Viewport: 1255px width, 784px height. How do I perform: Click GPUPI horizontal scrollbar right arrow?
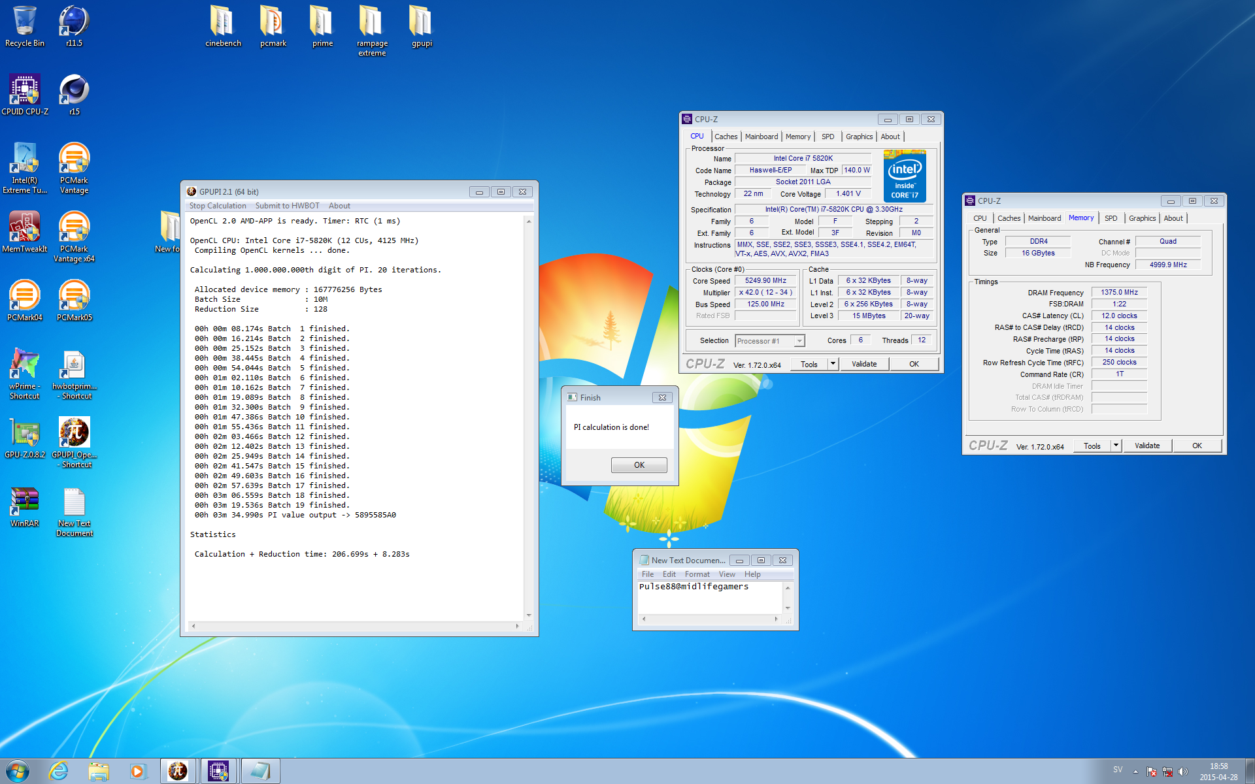(517, 626)
